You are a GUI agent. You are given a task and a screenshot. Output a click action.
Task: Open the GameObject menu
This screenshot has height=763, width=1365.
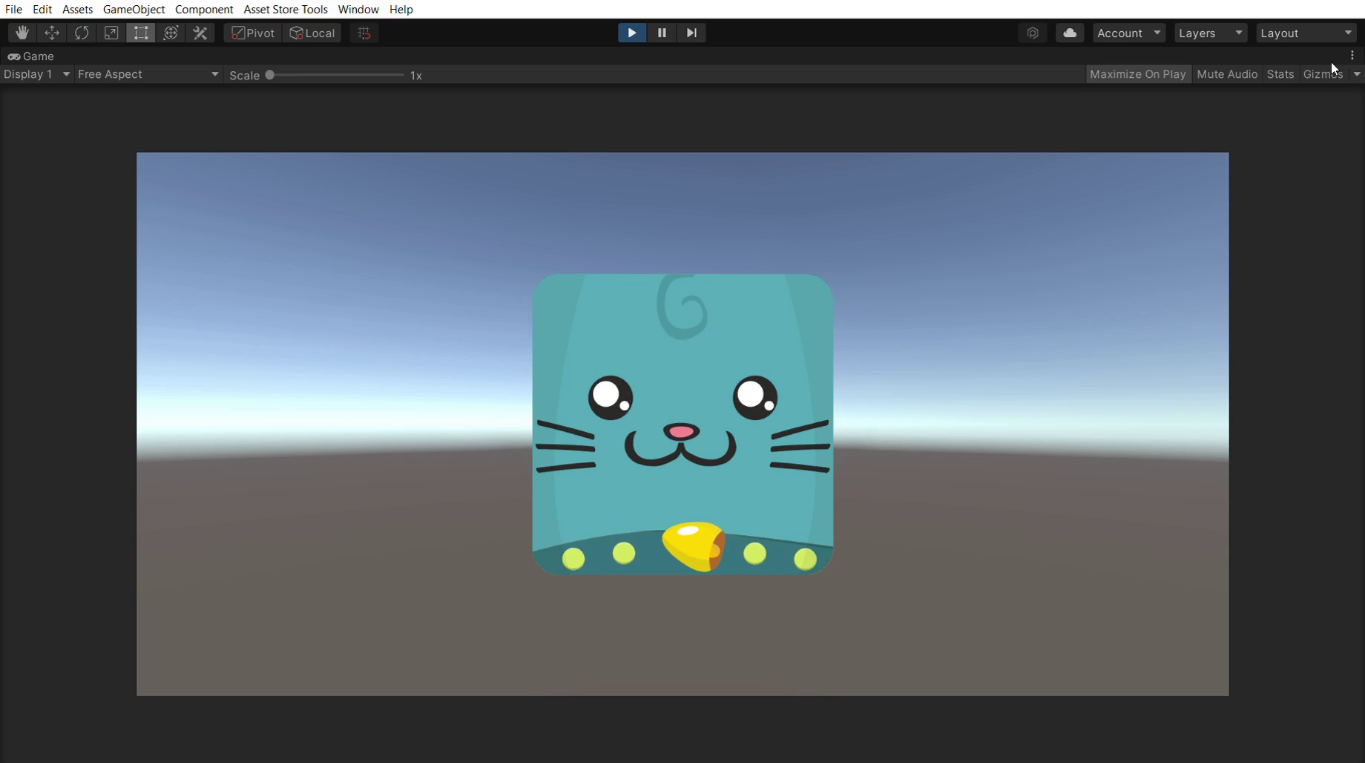(134, 9)
